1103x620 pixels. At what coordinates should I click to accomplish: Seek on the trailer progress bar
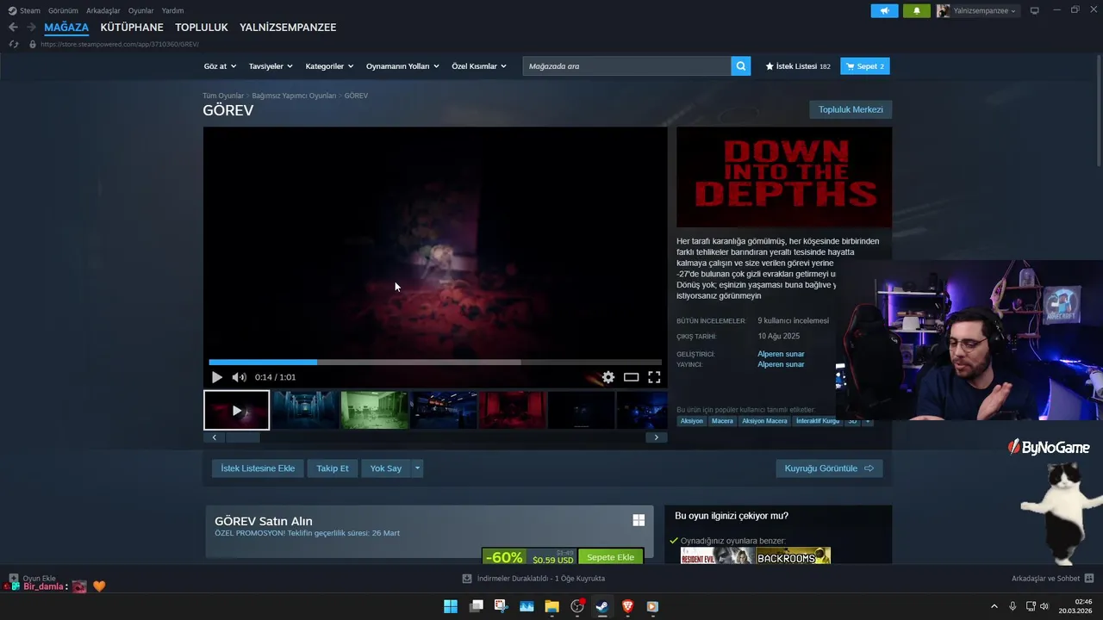pos(435,363)
